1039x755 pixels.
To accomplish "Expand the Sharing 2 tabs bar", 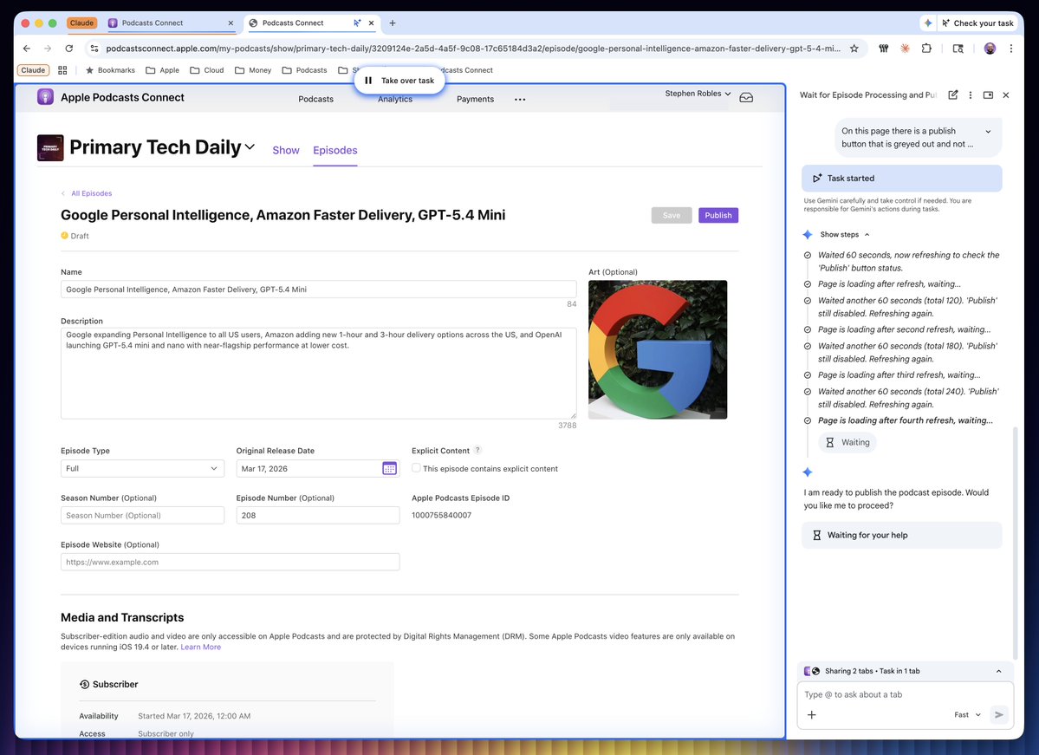I will (x=998, y=672).
